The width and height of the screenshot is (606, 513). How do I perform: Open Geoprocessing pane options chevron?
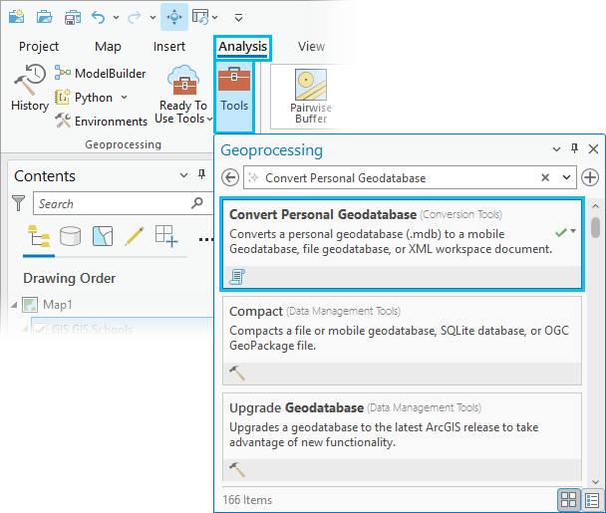[x=556, y=149]
